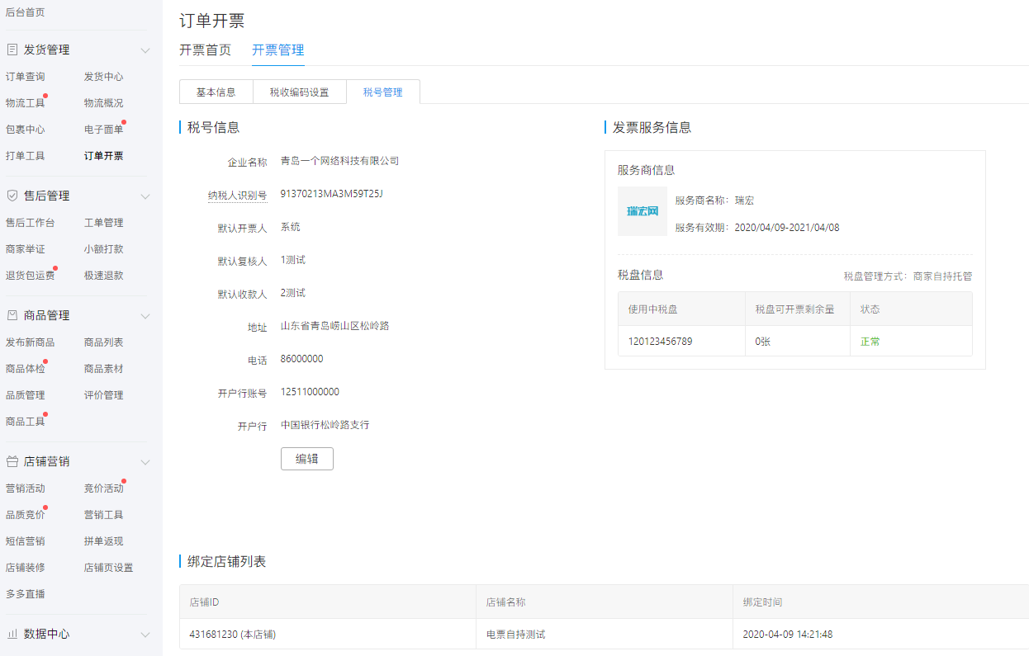The width and height of the screenshot is (1029, 656).
Task: Open 物流概况 in the sidebar
Action: tap(104, 103)
